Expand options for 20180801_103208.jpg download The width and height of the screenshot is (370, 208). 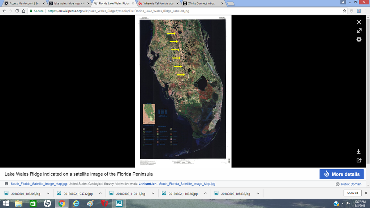pos(48,193)
